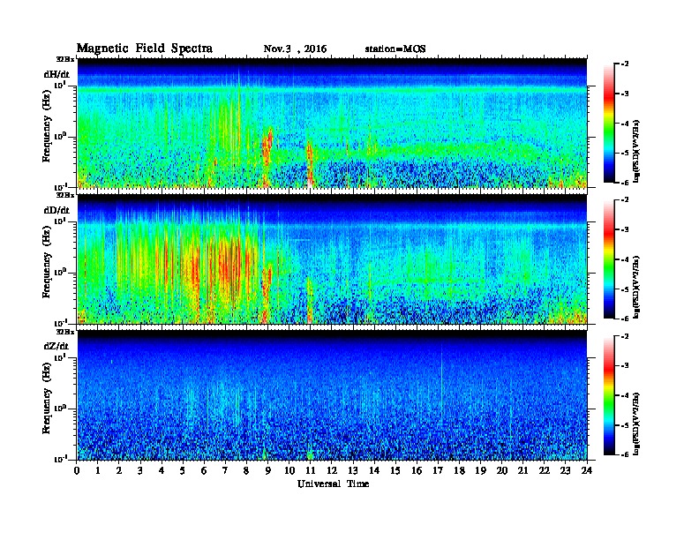
Task: Click the "-2" tick of dH/dt color scale
Action: [625, 64]
